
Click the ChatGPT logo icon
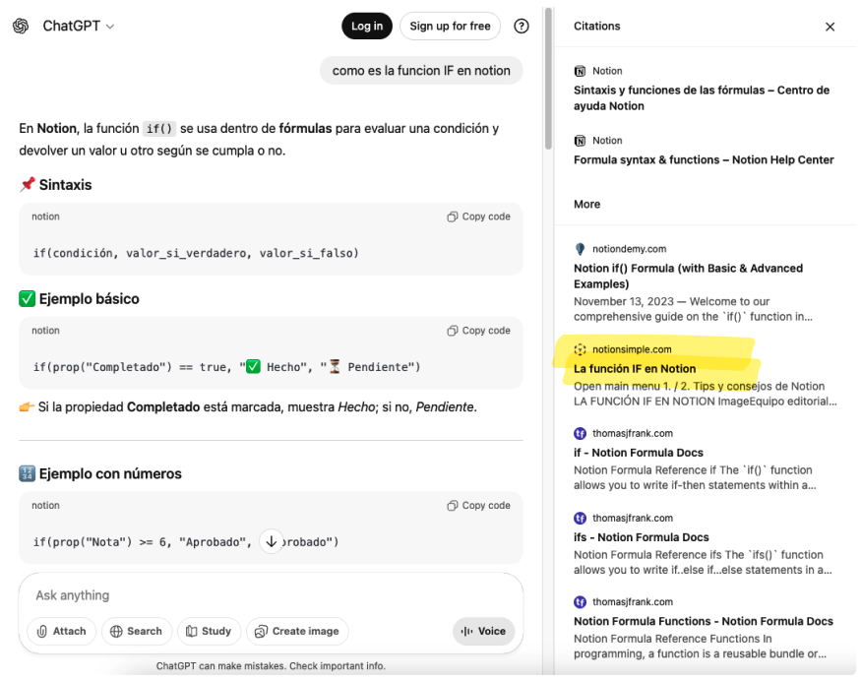(21, 27)
